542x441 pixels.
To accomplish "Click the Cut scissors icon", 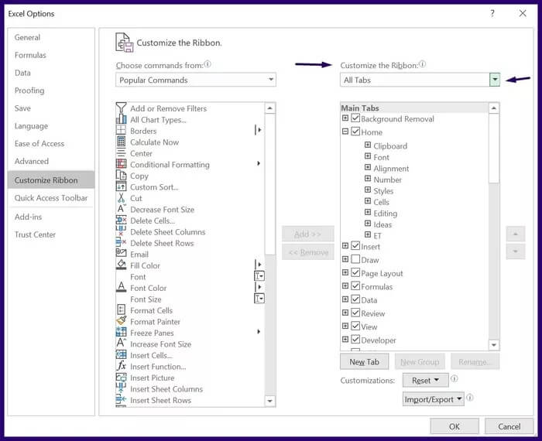I will tap(121, 198).
